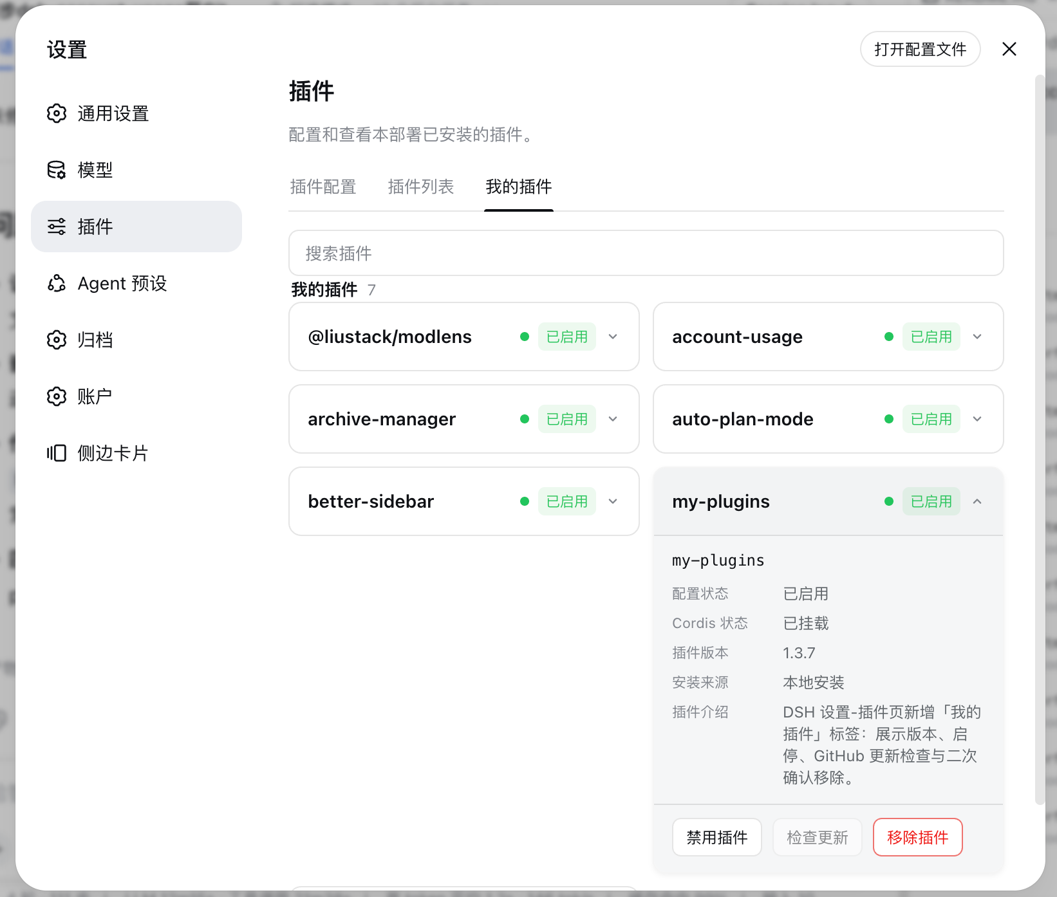Click green status dot of auto-plan-mode
Image resolution: width=1057 pixels, height=897 pixels.
coord(889,419)
